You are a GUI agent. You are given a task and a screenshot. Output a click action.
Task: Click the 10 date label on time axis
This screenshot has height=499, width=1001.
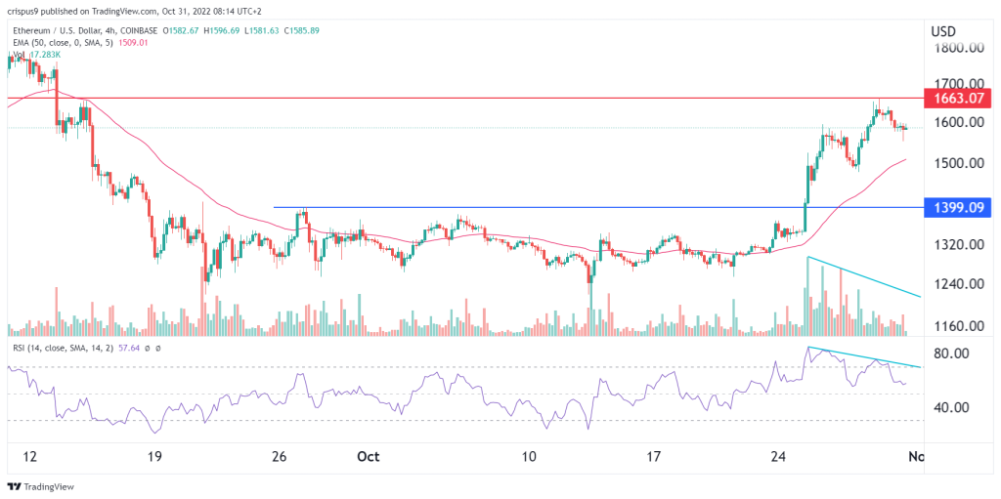(x=529, y=457)
